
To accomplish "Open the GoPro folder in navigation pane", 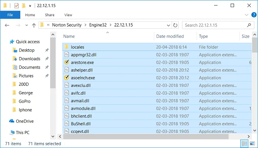I will point(25,102).
